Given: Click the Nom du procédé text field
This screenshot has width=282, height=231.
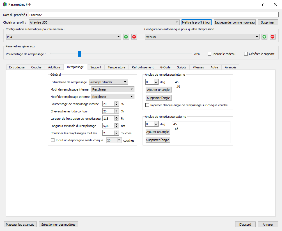Looking at the screenshot, I should point(154,15).
